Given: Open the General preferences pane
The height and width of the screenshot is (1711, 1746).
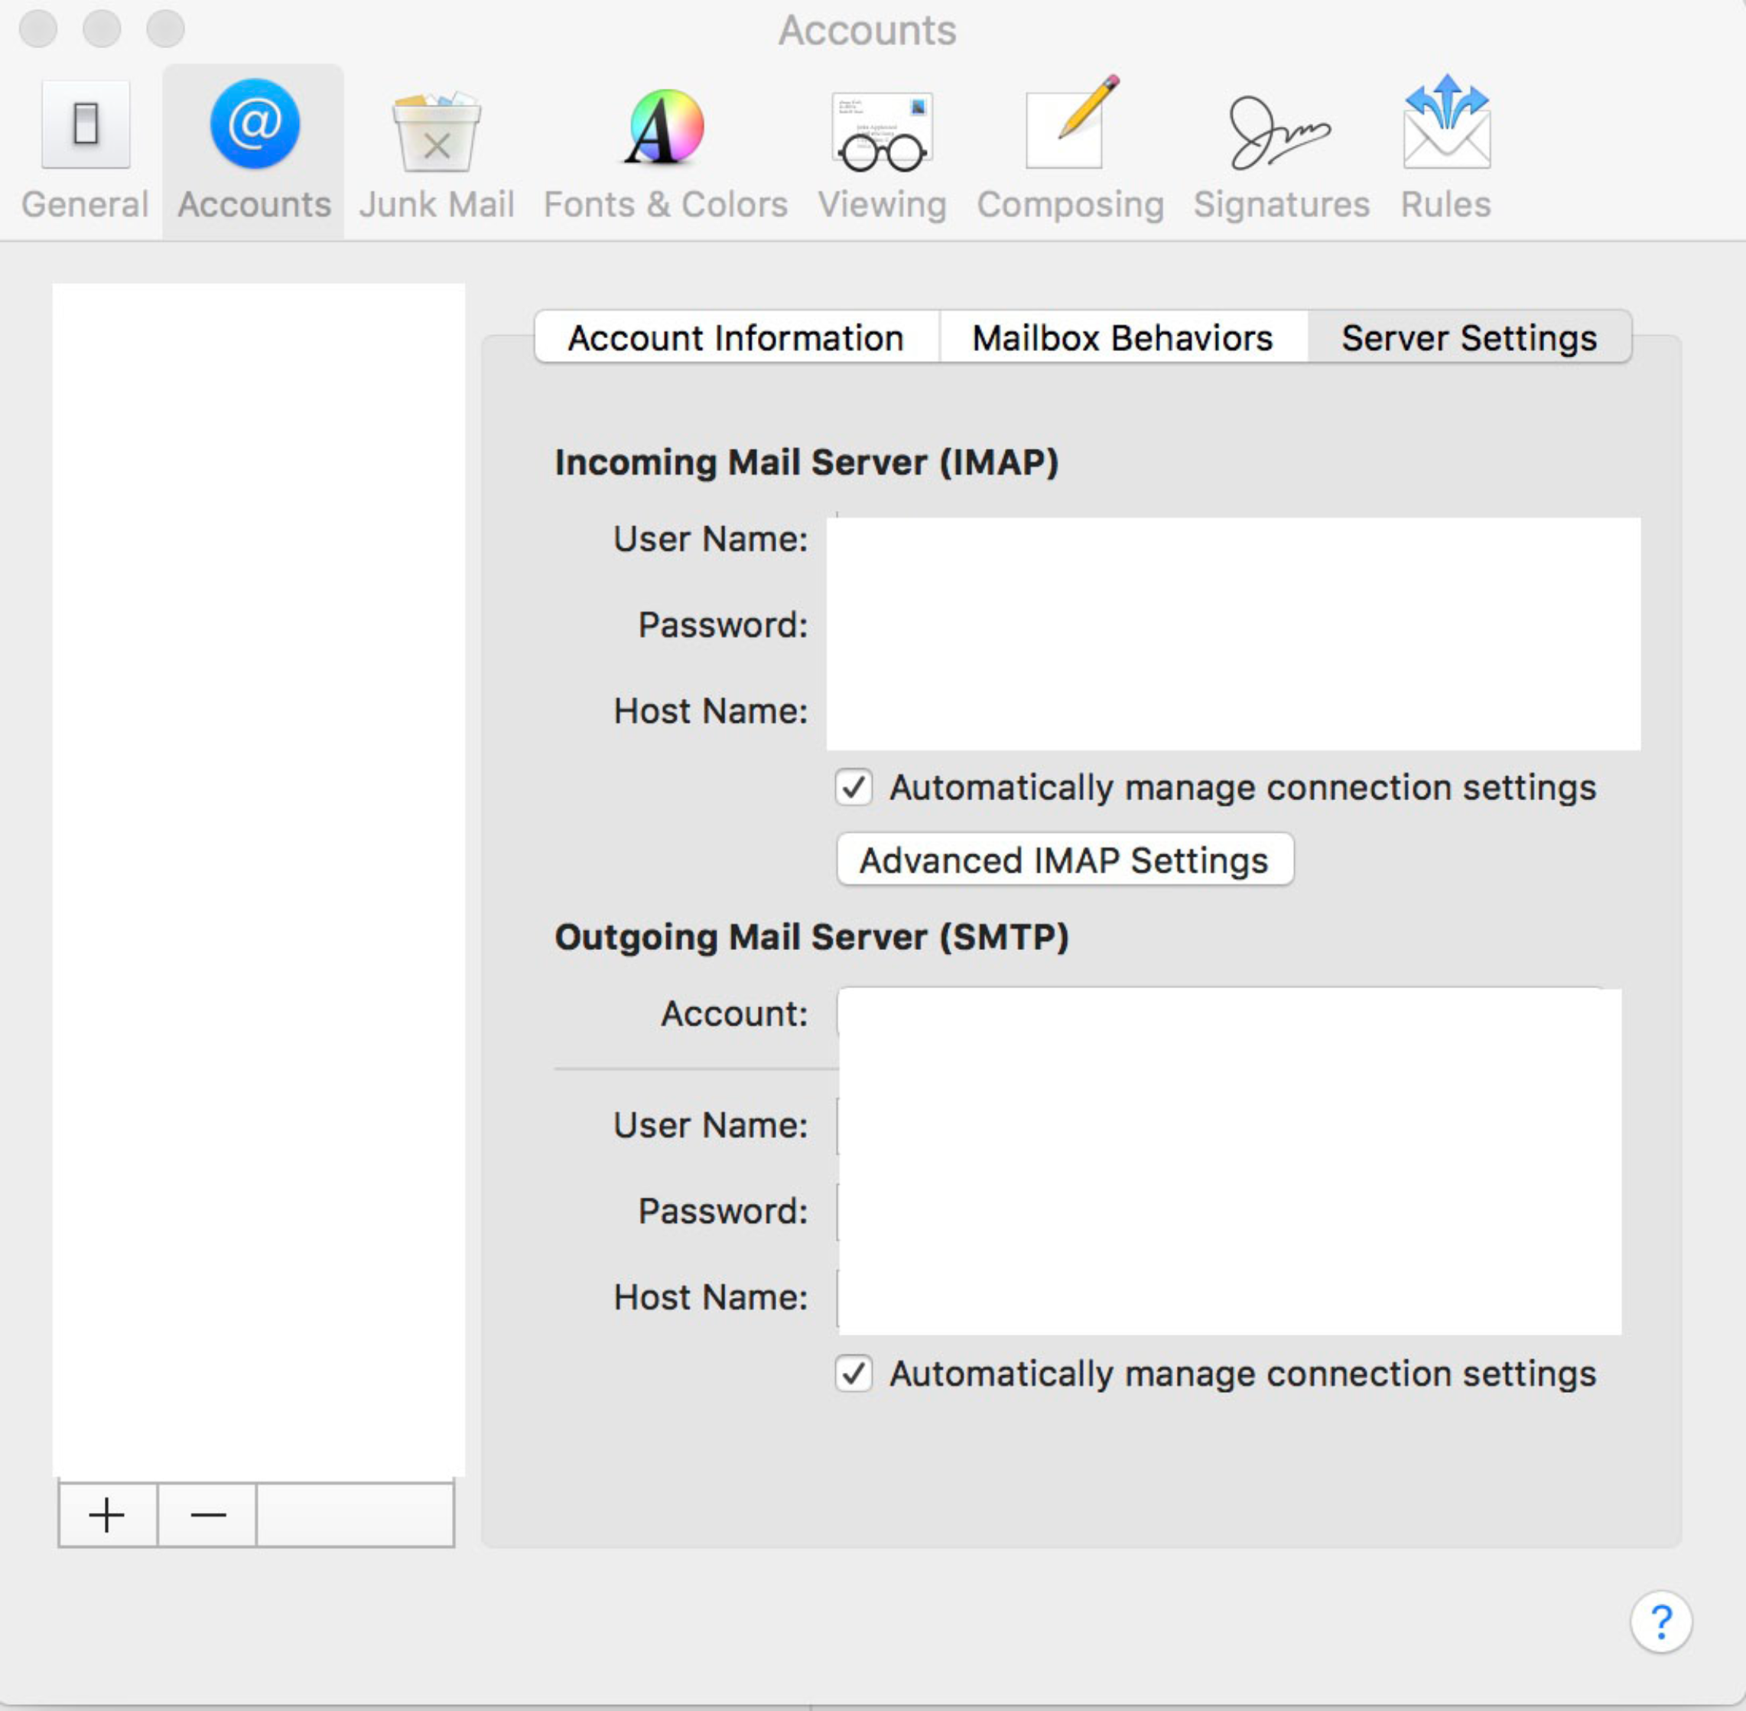Looking at the screenshot, I should [x=86, y=149].
